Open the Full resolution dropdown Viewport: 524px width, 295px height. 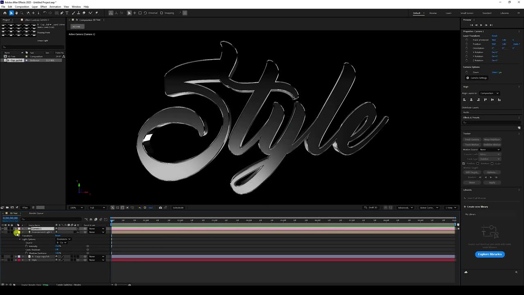coord(97,208)
